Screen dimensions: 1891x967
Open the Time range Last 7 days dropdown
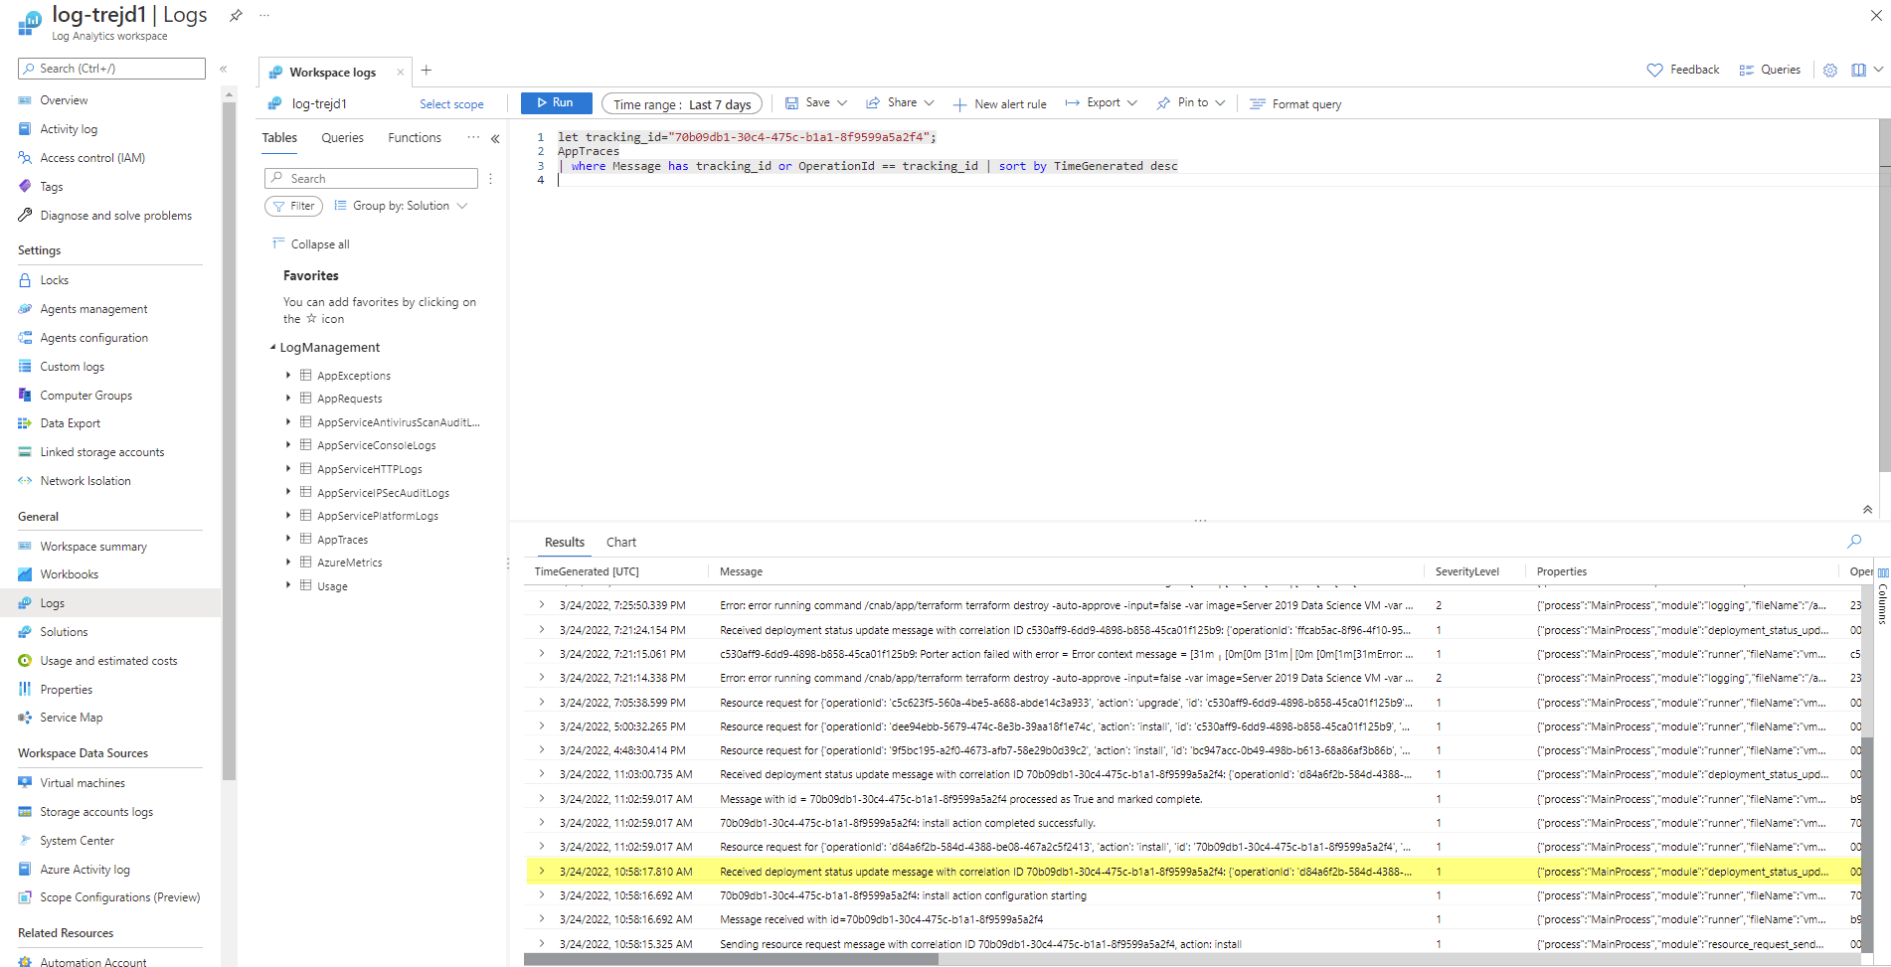(681, 103)
